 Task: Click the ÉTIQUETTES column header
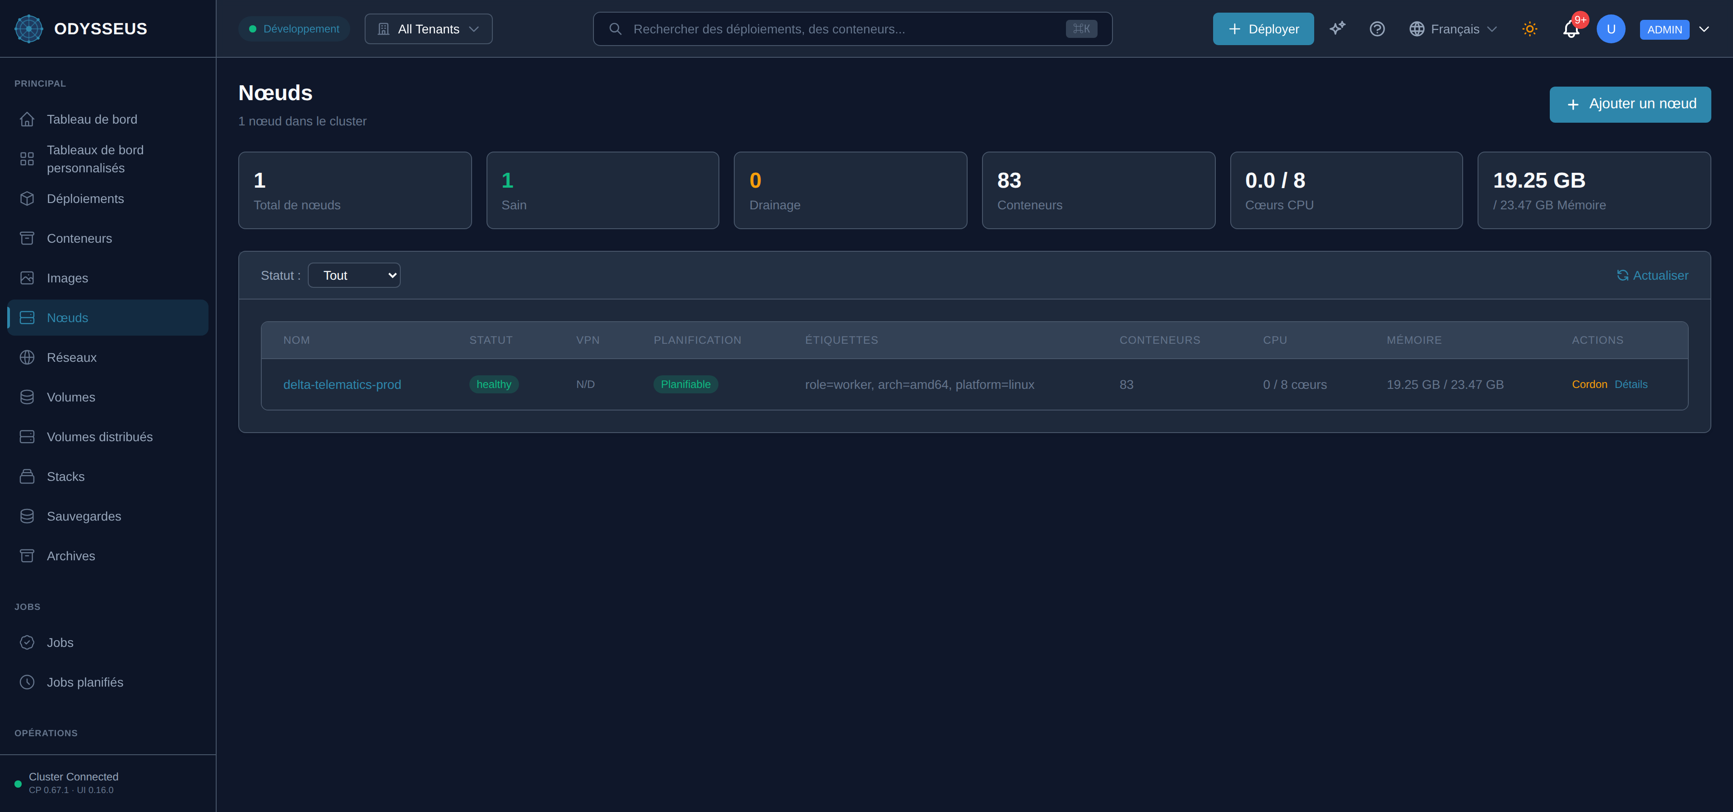[x=841, y=340]
